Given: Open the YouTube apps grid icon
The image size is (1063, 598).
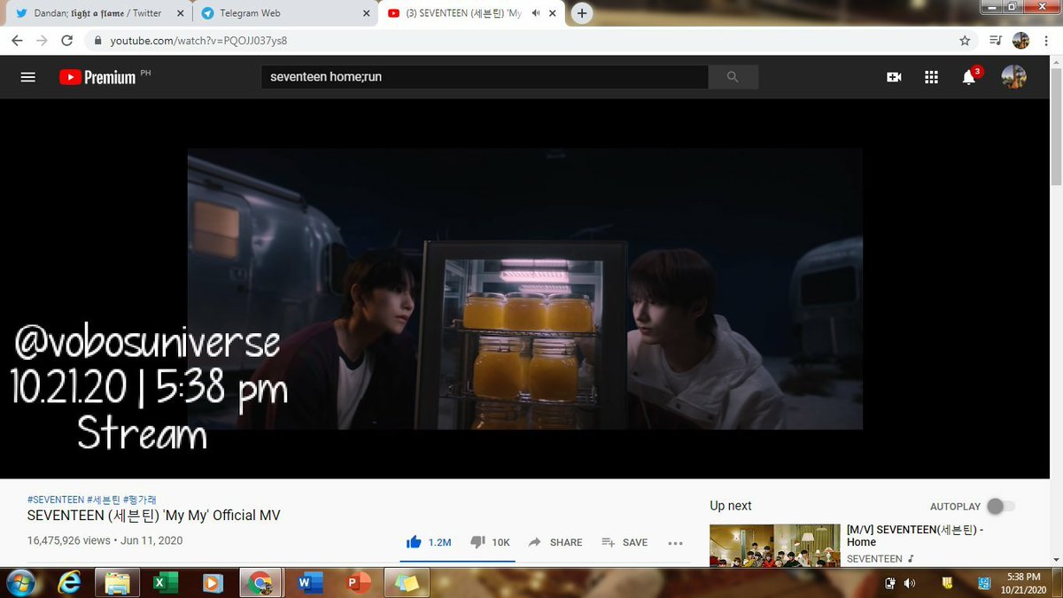Looking at the screenshot, I should point(931,77).
